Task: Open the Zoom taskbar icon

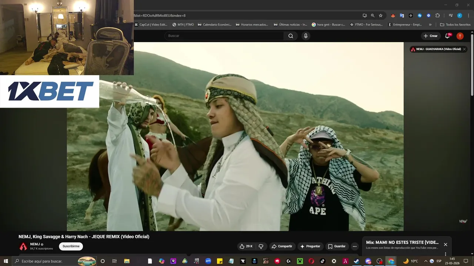Action: click(208, 261)
